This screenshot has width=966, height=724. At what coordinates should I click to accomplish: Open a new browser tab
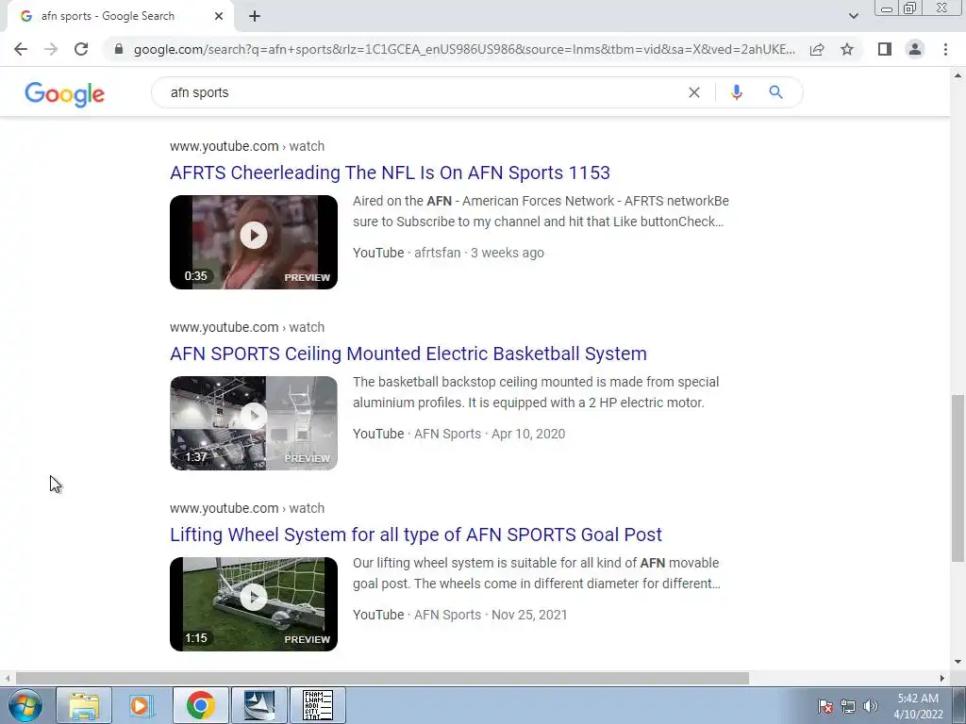255,16
